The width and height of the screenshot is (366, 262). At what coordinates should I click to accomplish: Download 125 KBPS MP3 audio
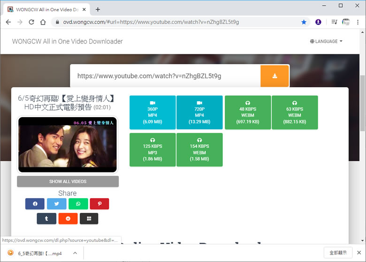tap(152, 150)
